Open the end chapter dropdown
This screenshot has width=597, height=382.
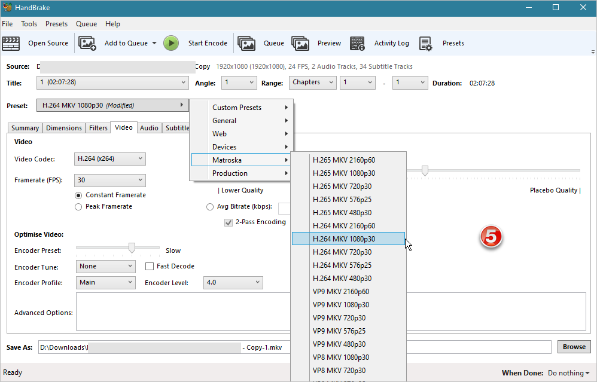[410, 83]
